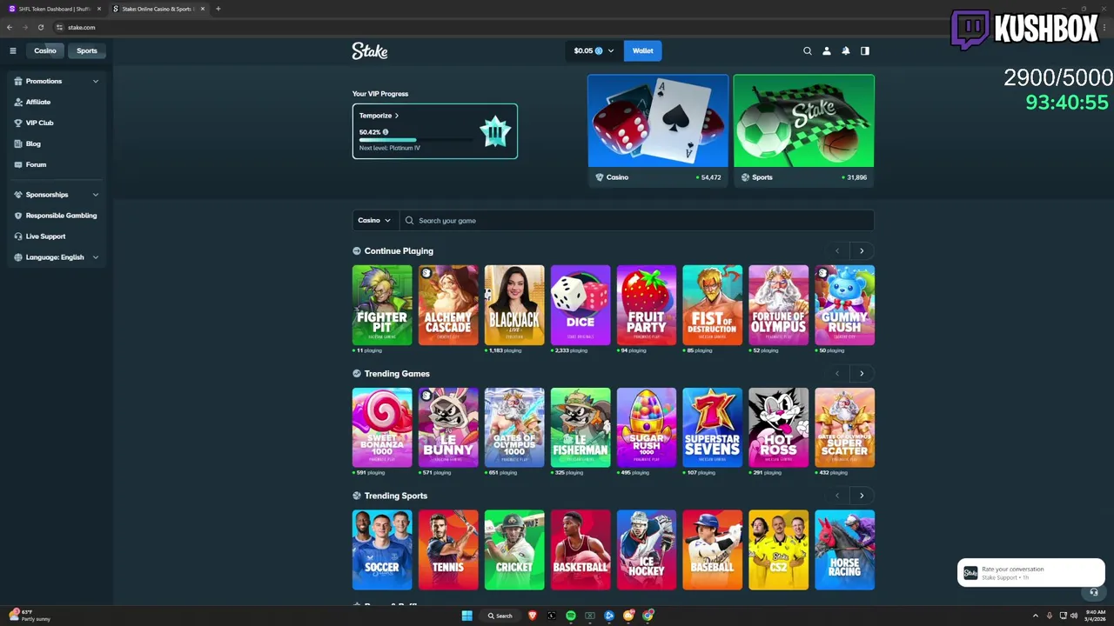
Task: Show next Trending Sports arrow
Action: pos(862,496)
